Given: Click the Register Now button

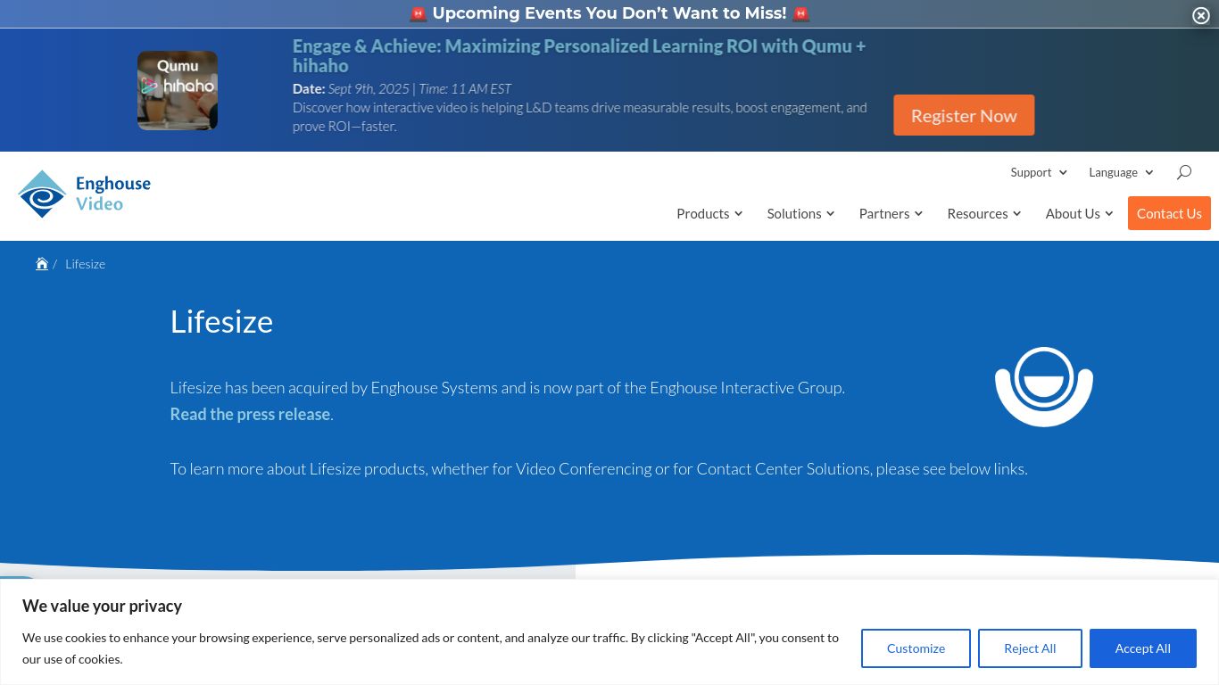Looking at the screenshot, I should [x=964, y=115].
